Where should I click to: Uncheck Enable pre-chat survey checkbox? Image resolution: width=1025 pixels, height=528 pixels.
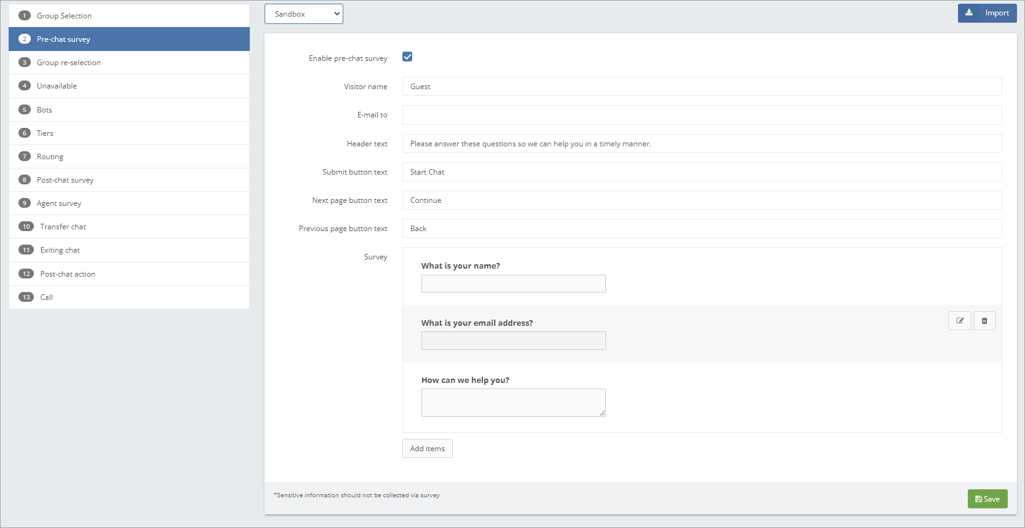tap(407, 57)
